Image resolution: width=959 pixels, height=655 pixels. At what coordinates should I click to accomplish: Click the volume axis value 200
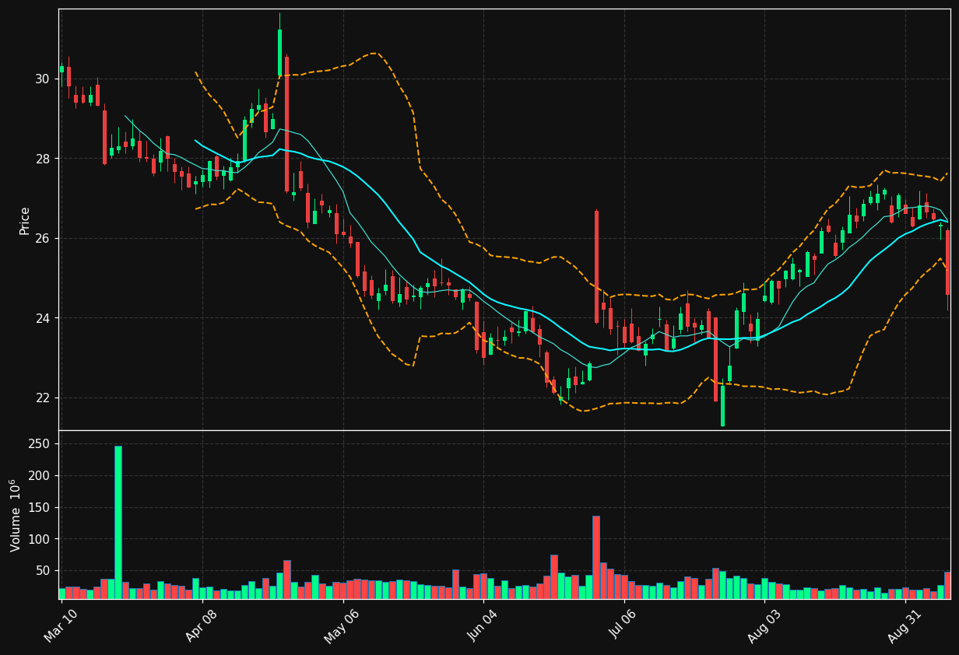click(x=39, y=476)
